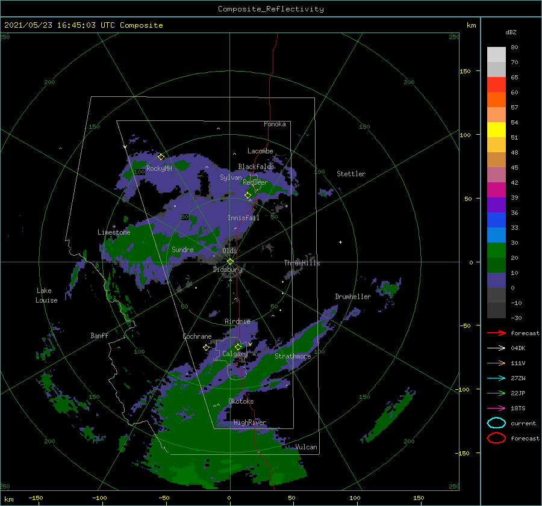542x506 pixels.
Task: Click the Limestone label
Action: click(114, 232)
